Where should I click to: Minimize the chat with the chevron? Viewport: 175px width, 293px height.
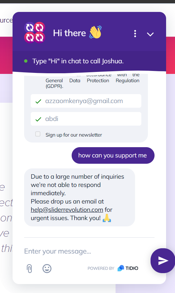(150, 34)
